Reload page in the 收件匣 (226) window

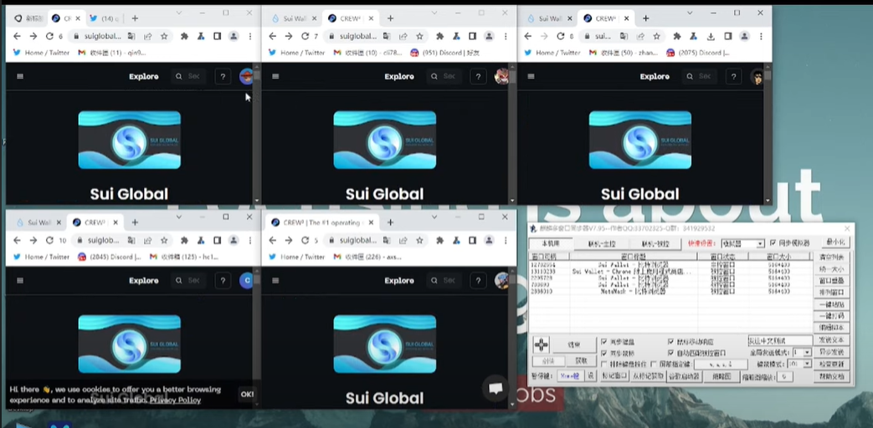(x=305, y=240)
